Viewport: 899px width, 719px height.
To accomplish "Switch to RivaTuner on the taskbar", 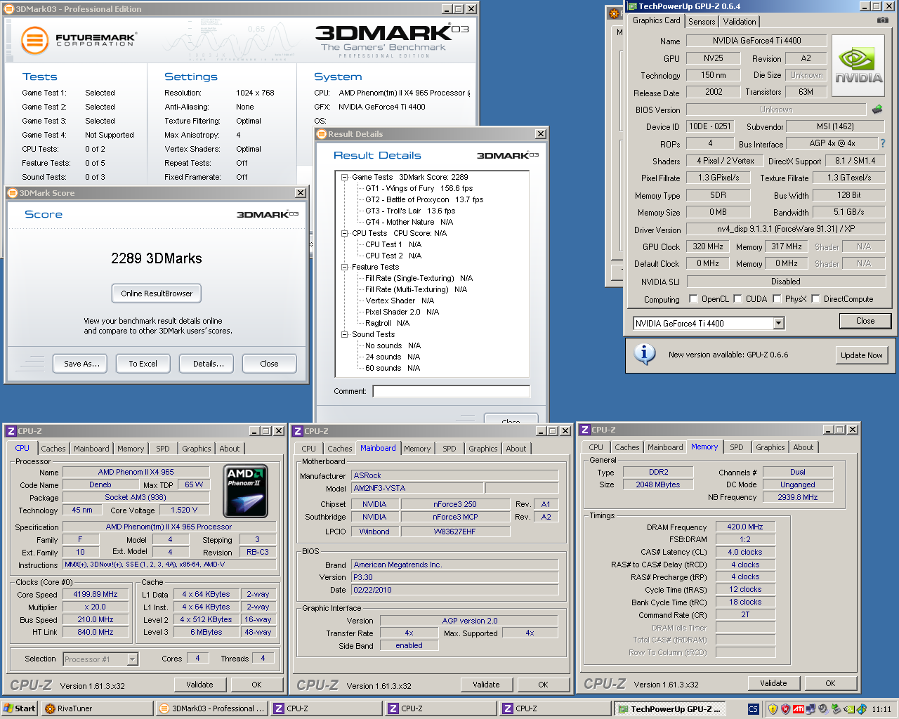I will tap(97, 708).
